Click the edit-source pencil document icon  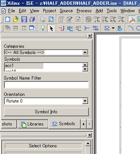(70, 19)
